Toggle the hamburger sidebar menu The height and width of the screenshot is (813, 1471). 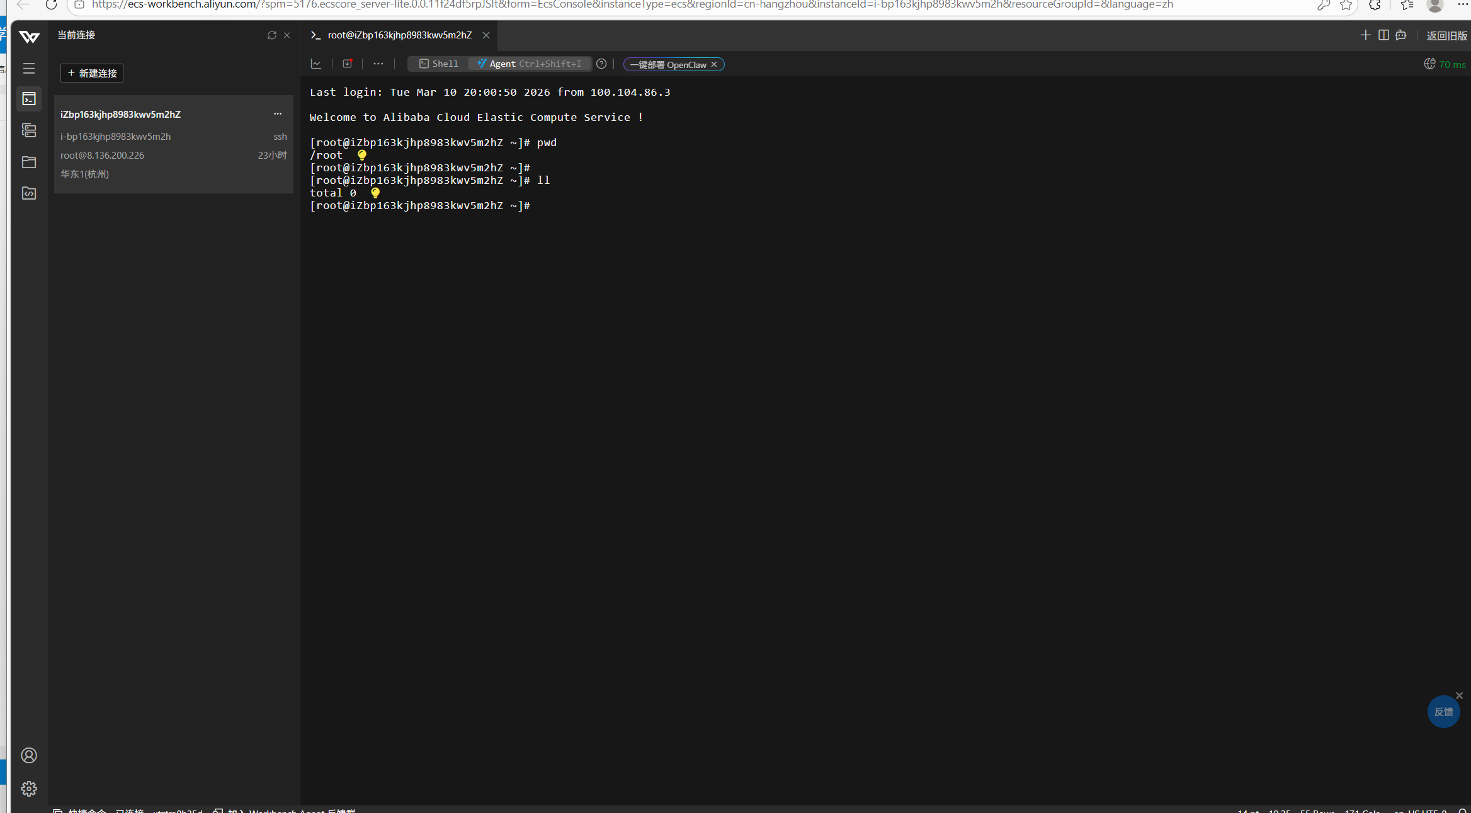(x=29, y=68)
